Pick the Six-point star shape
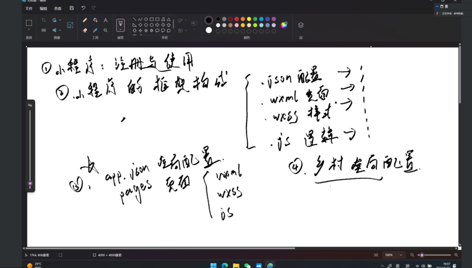The image size is (472, 268). pos(152,31)
